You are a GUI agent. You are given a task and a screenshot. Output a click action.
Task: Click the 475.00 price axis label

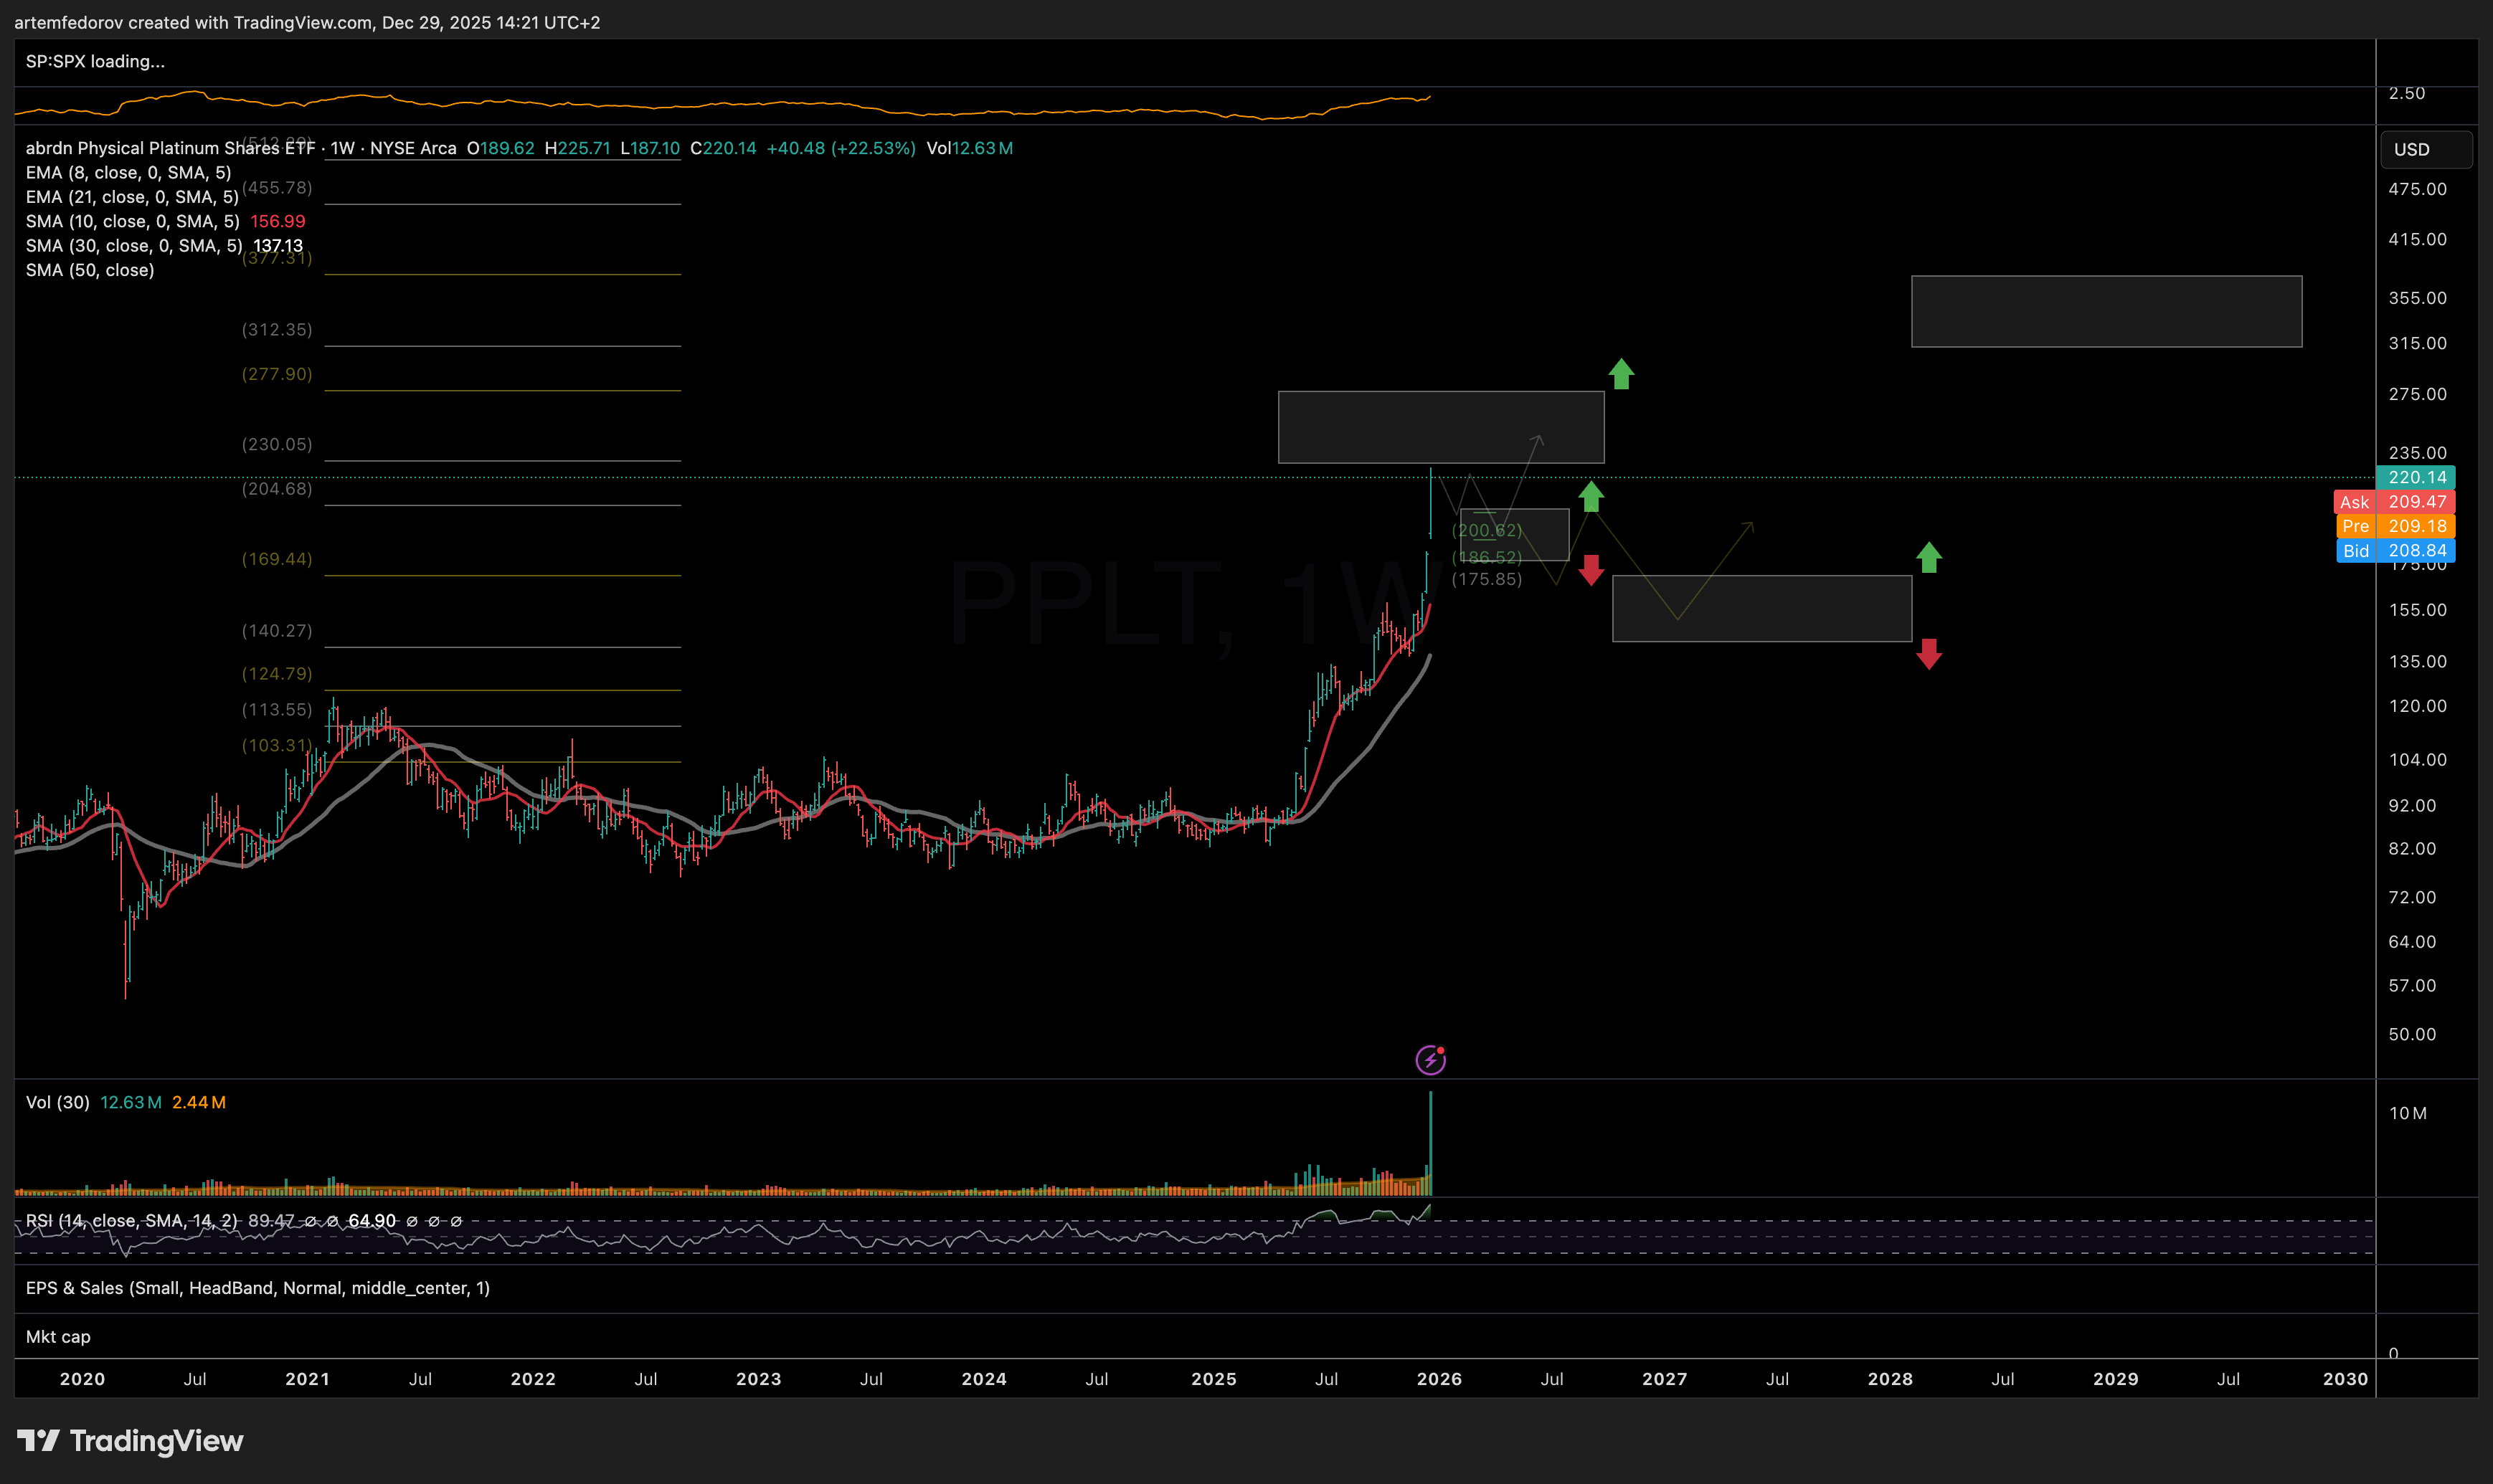[2417, 189]
